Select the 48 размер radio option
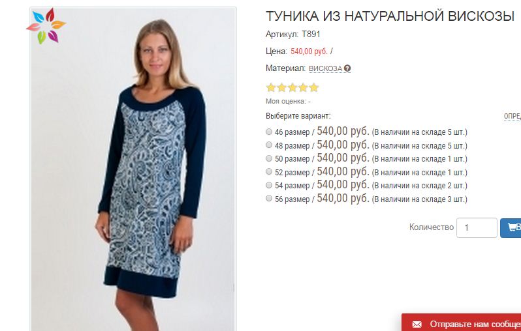521x331 pixels. pyautogui.click(x=269, y=145)
